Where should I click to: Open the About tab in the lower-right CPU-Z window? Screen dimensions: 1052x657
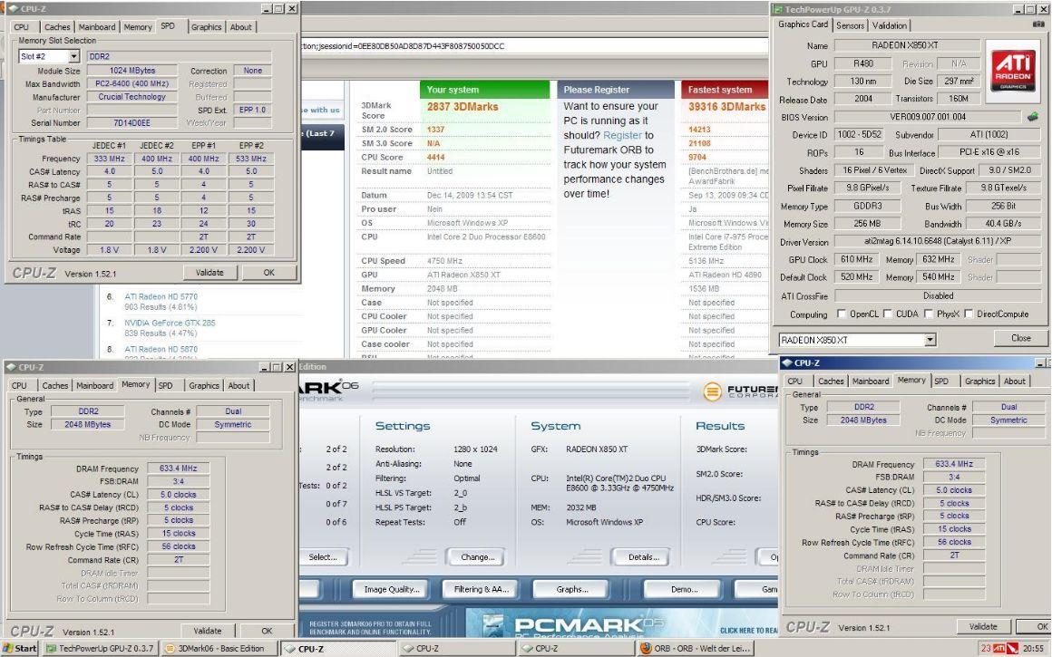[x=1015, y=381]
